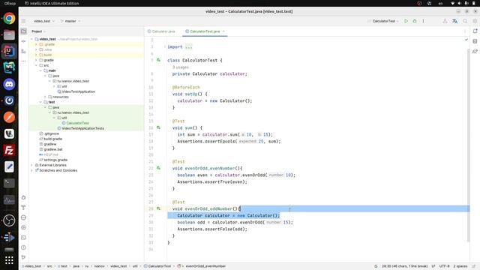Open the Project view selector dropdown
Image resolution: width=480 pixels, height=270 pixels.
point(38,31)
